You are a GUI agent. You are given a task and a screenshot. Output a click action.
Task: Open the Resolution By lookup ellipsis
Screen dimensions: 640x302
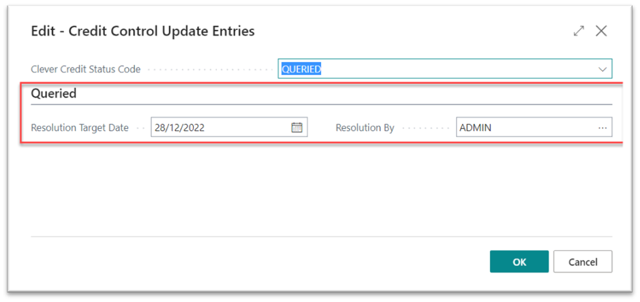pos(603,127)
